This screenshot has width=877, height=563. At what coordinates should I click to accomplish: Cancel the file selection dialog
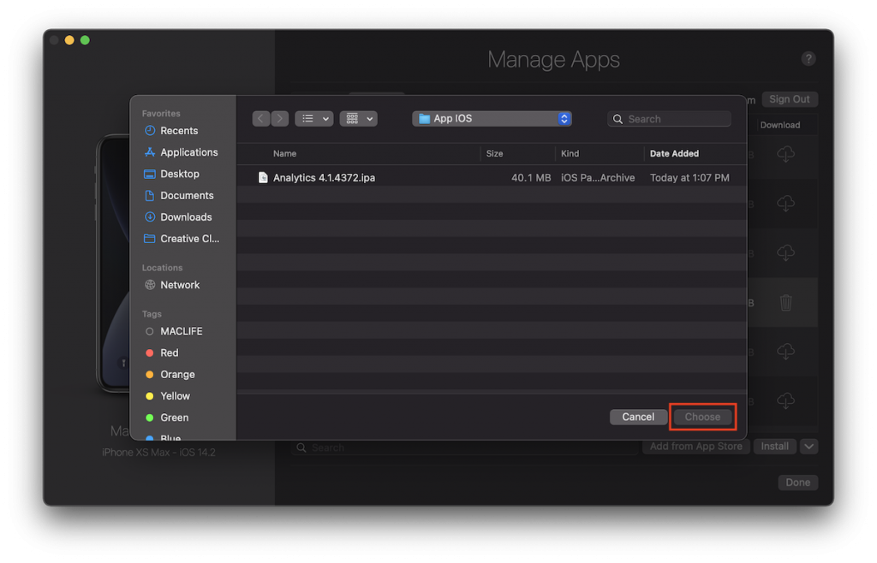637,417
